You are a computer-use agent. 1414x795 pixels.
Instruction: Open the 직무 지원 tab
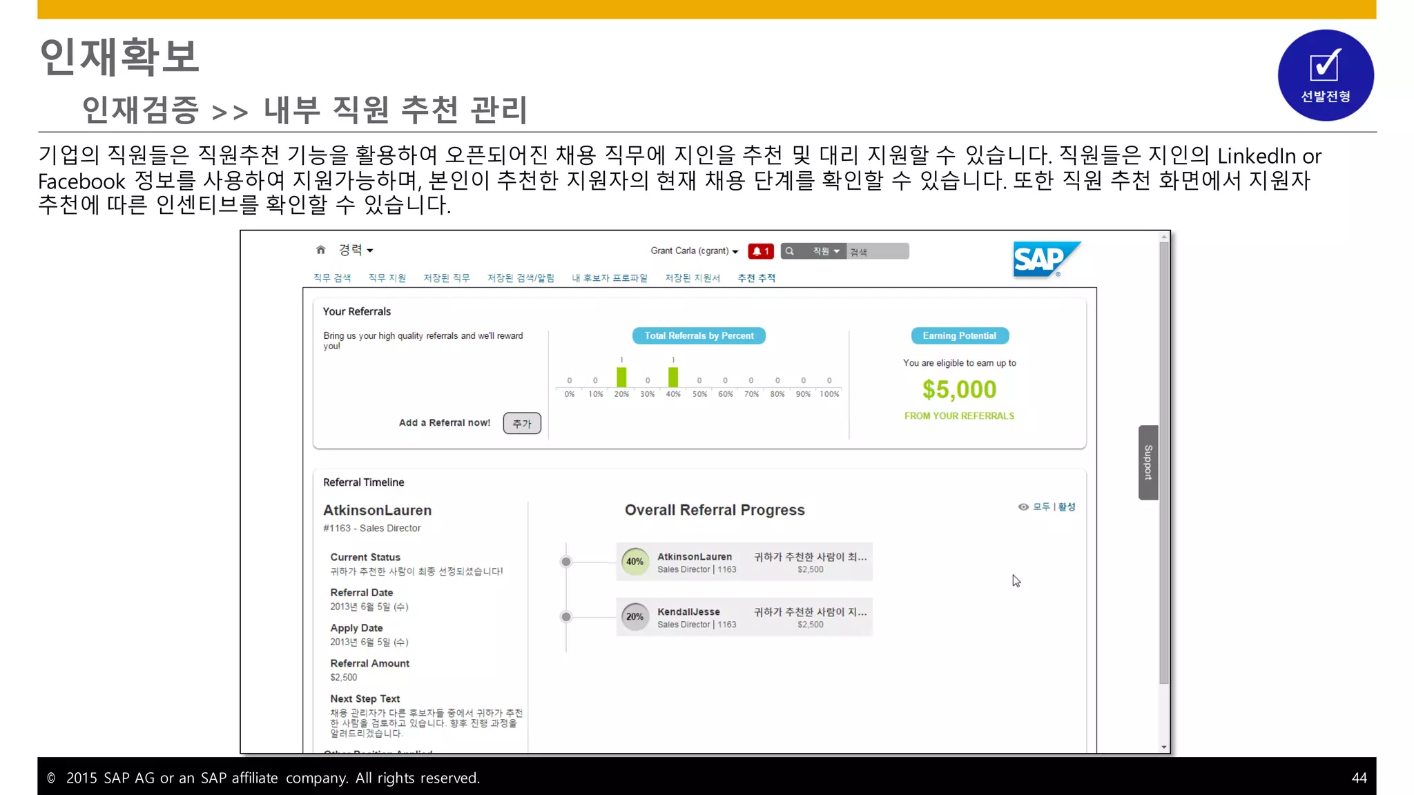[387, 277]
